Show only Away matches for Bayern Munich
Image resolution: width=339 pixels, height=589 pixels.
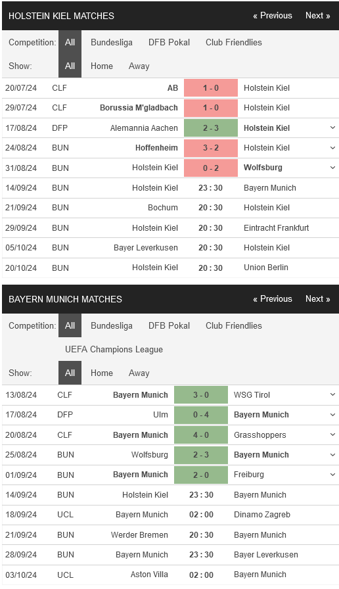(139, 373)
